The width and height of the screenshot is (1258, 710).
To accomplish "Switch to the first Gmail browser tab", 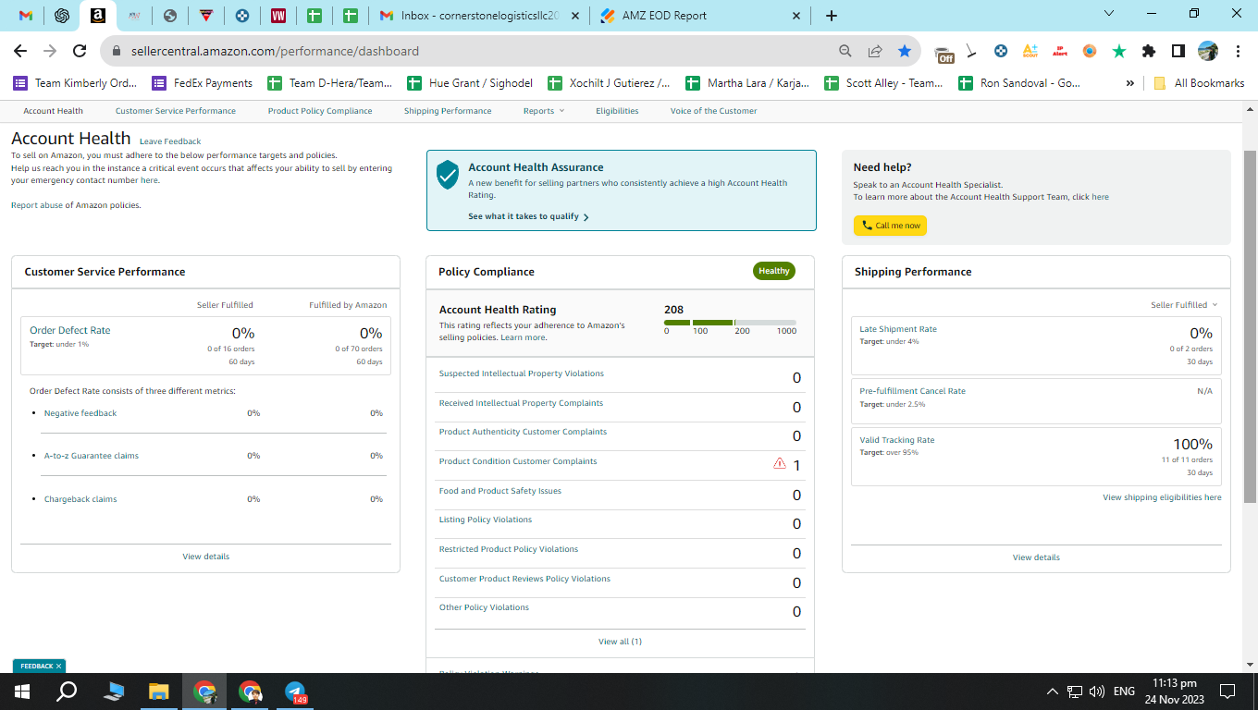I will tap(26, 16).
